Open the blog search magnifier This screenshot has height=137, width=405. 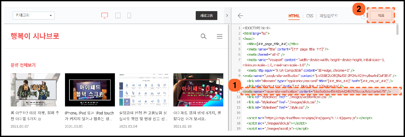point(204,36)
